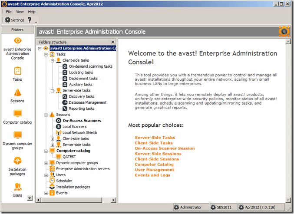Click the question mark help toolbar icon

coord(30,20)
